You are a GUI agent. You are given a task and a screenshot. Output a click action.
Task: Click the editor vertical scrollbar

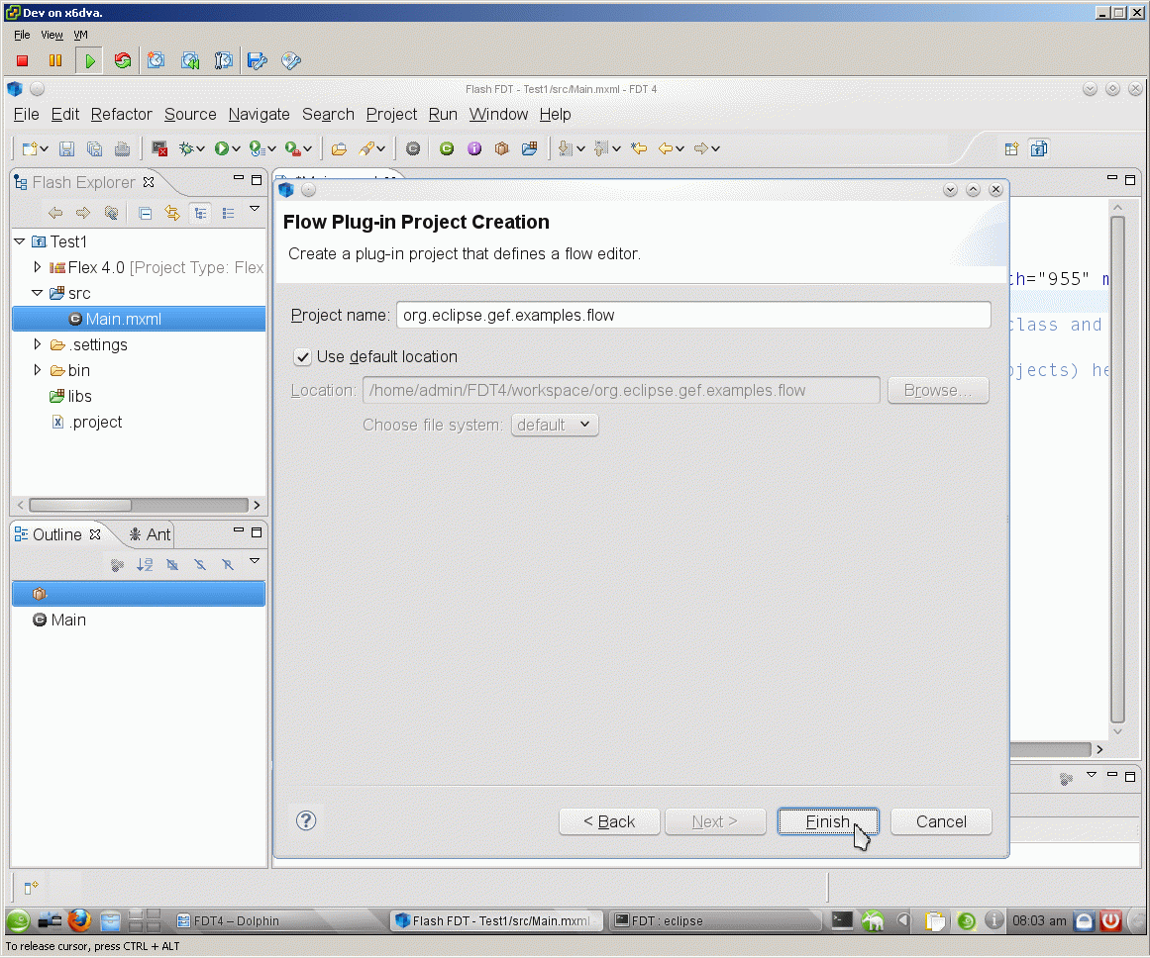point(1117,469)
